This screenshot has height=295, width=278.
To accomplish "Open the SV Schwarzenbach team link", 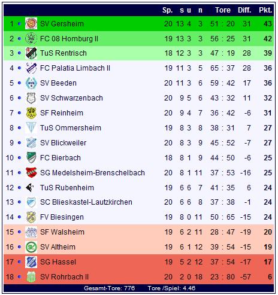I will tap(71, 98).
